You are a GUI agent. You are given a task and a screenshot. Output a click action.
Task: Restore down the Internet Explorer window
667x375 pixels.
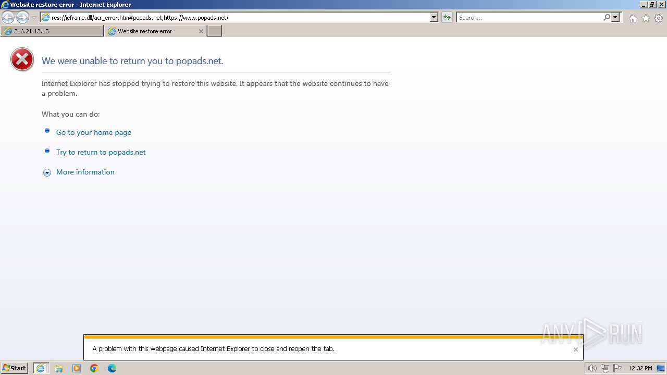click(652, 5)
